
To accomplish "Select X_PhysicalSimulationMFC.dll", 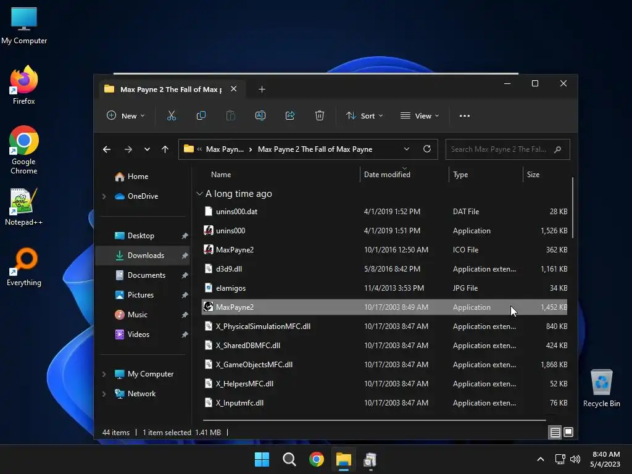I will click(x=384, y=326).
